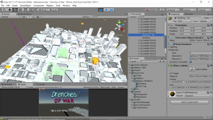Image resolution: width=213 pixels, height=120 pixels.
Task: Disable the Box Collider checkbox
Action: (174, 66)
